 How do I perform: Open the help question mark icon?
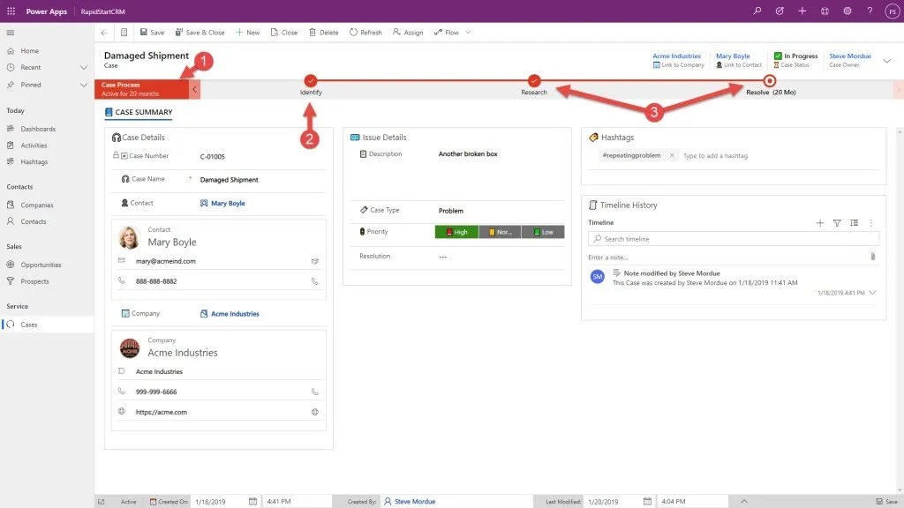point(870,11)
